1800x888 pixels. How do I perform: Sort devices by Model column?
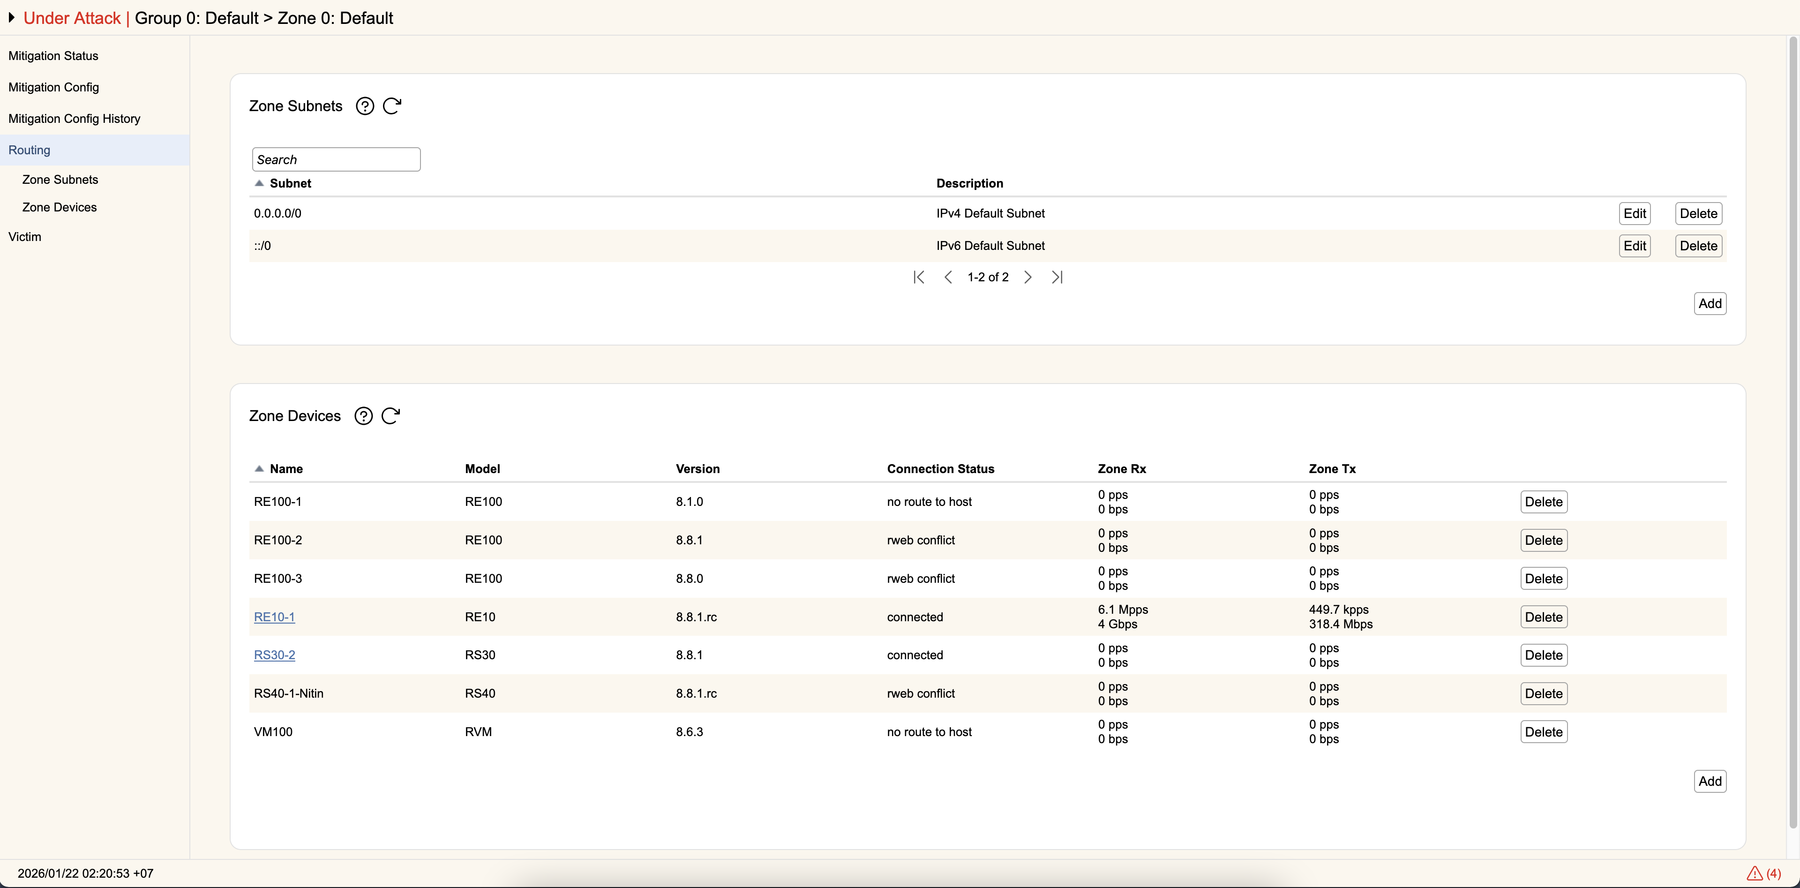(482, 469)
